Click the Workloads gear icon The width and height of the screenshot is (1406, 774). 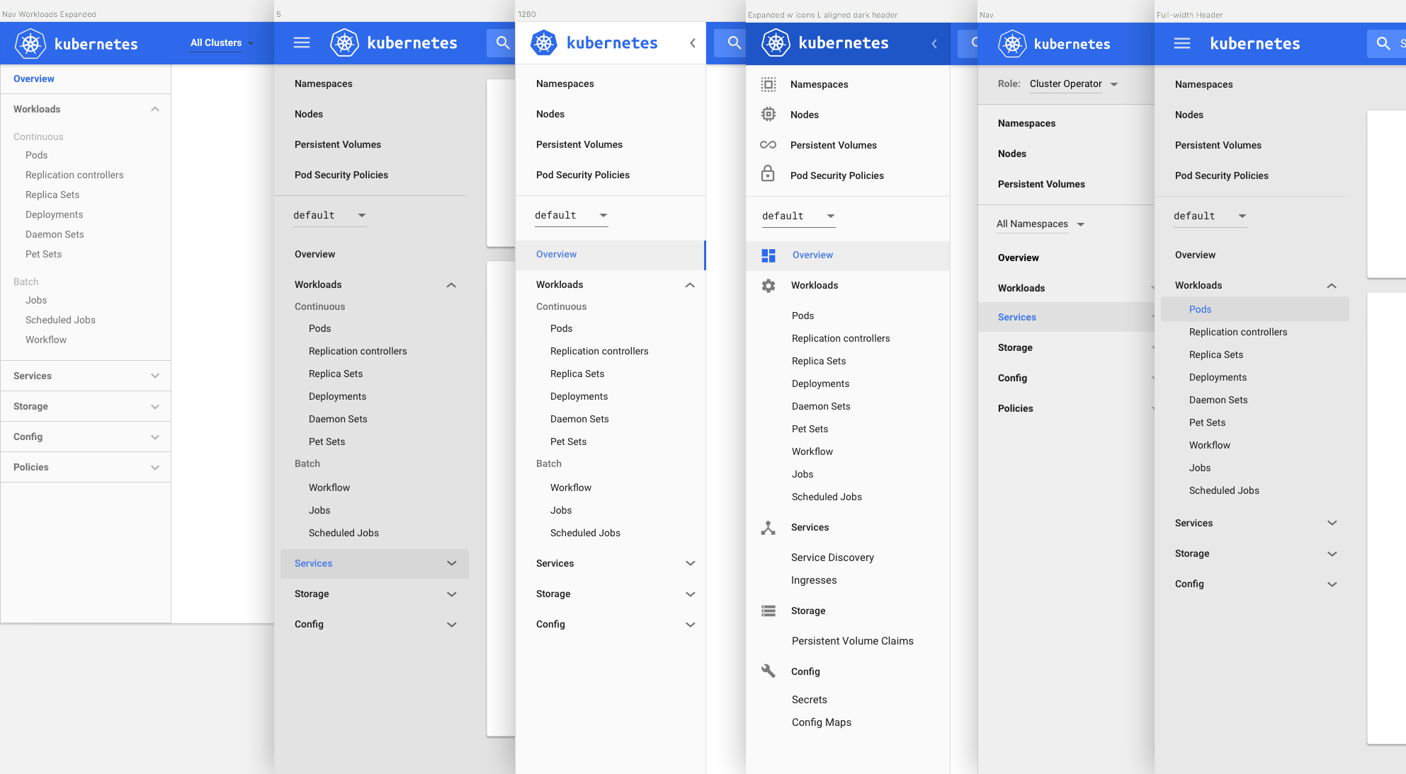769,285
